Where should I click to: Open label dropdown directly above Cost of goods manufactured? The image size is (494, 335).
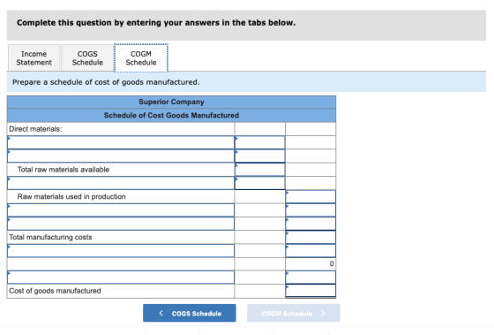(x=121, y=278)
